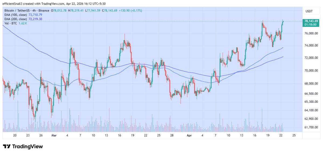The image size is (323, 154).
Task: Click the TradingView logo at bottom left
Action: point(23,146)
